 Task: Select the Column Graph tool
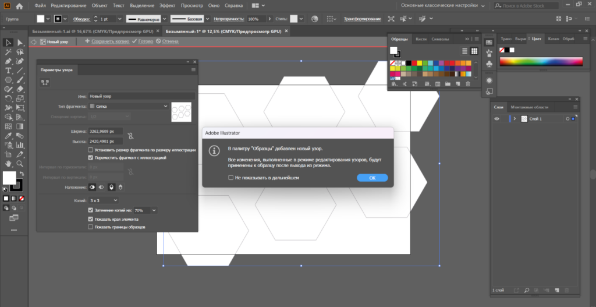(x=20, y=145)
